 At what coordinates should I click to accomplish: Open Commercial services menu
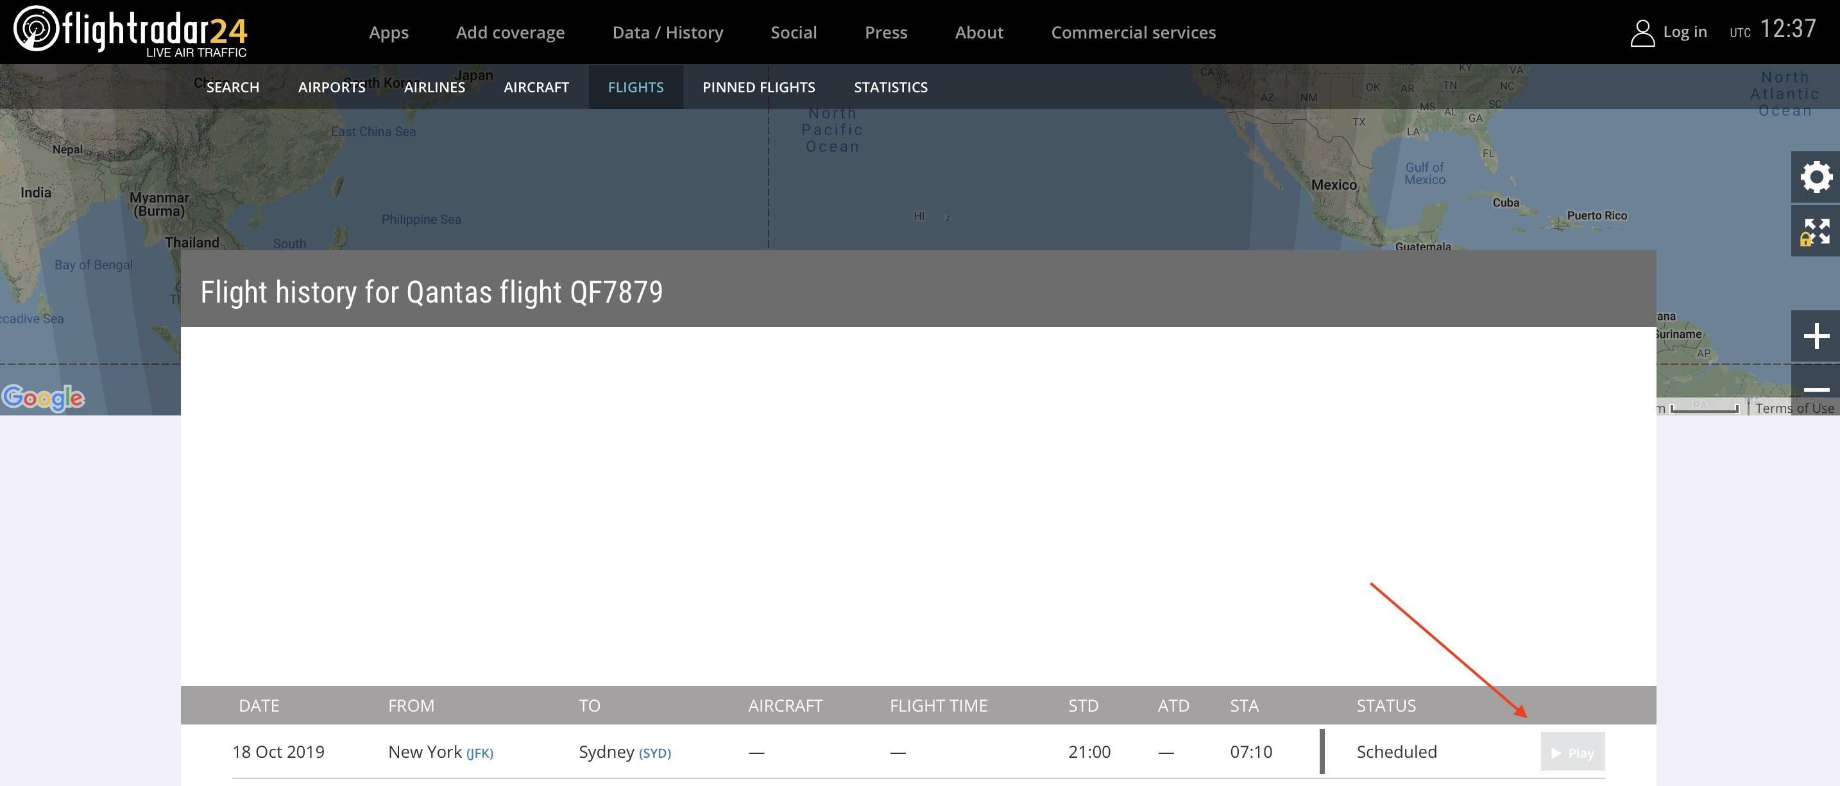pyautogui.click(x=1133, y=32)
